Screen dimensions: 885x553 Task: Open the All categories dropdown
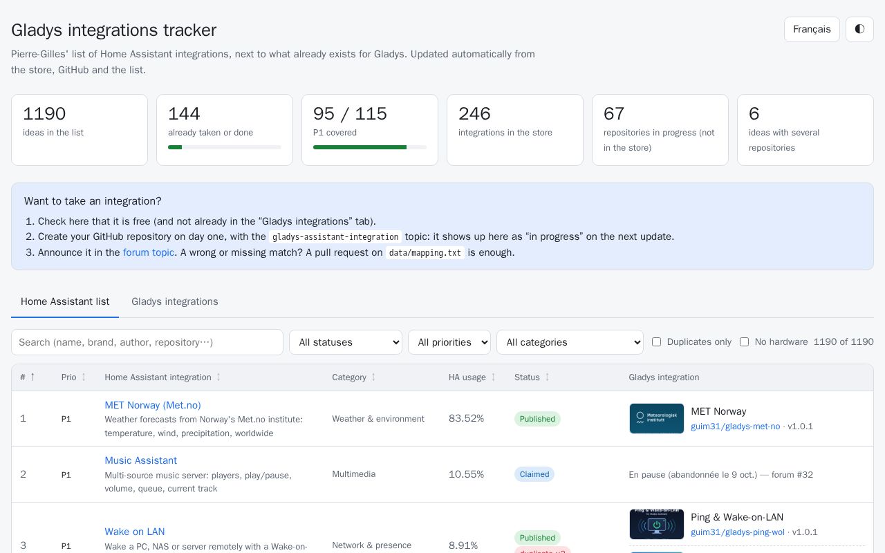click(x=570, y=342)
